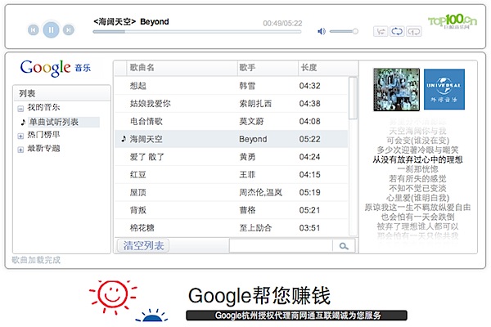Click the duration 05:22 cell
This screenshot has width=491, height=327.
click(309, 139)
